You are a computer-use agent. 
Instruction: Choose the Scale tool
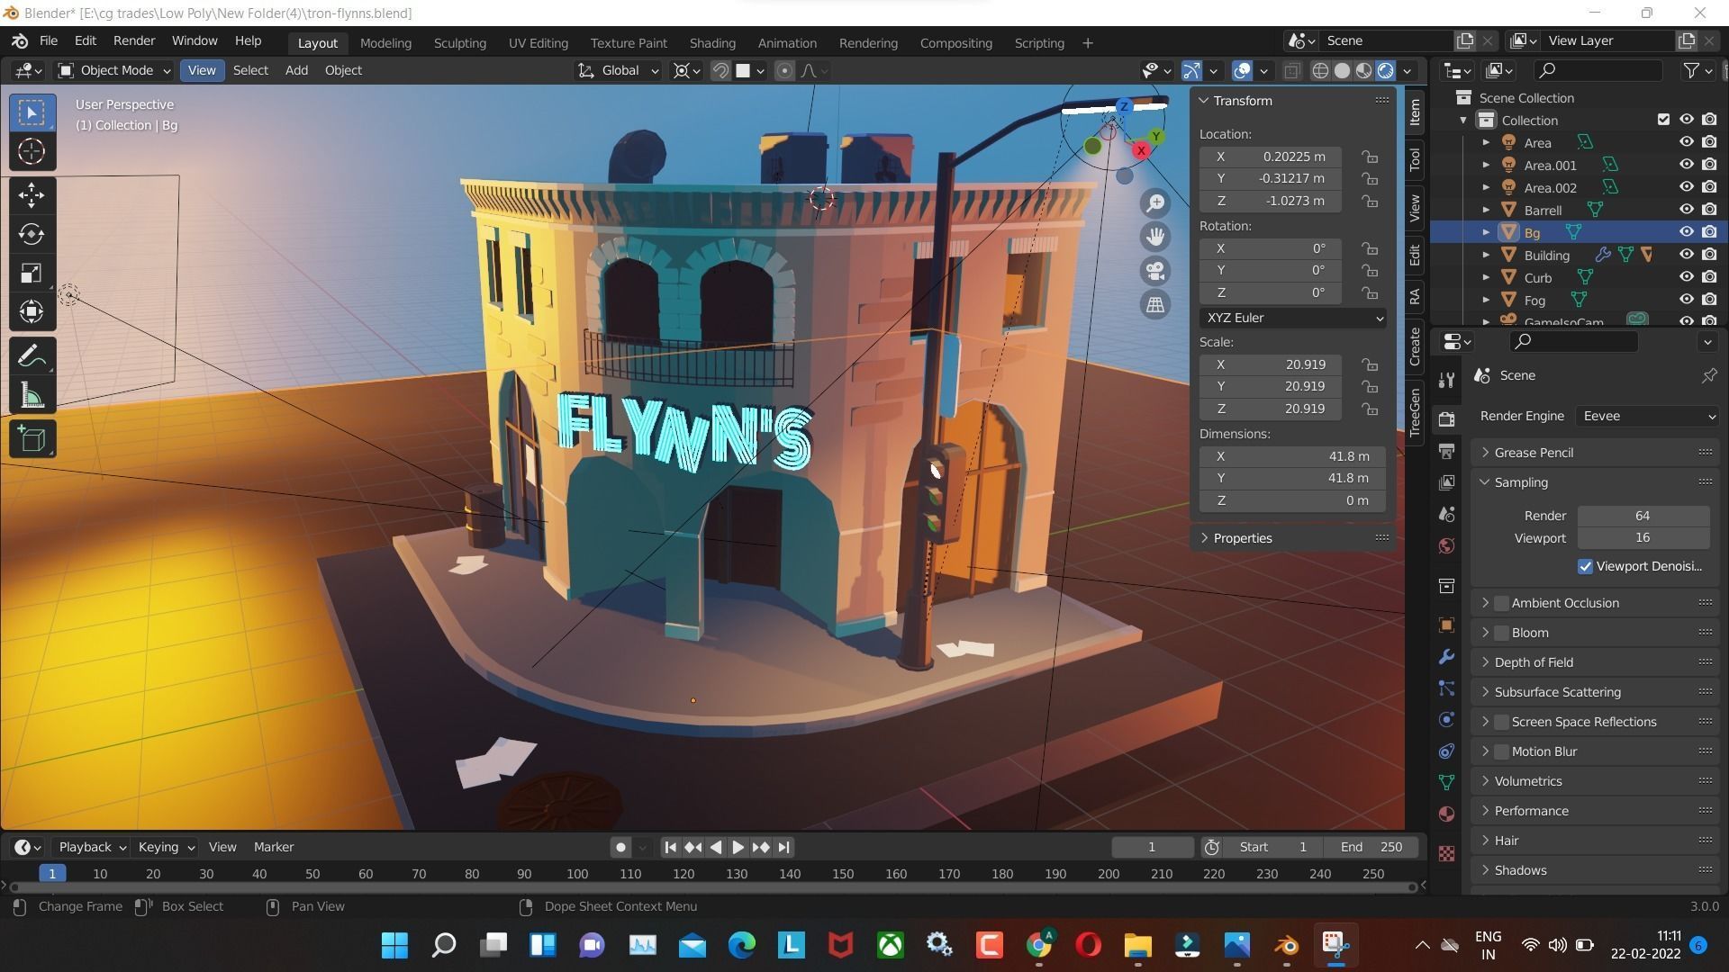coord(32,274)
